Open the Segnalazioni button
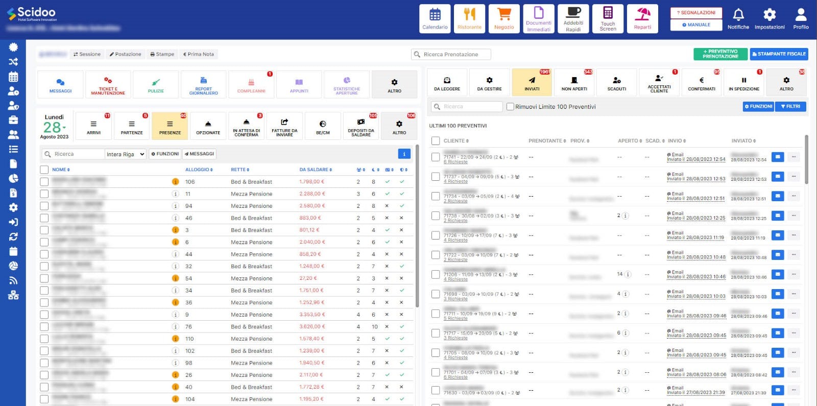Screen dimensions: 817x406 (x=696, y=13)
